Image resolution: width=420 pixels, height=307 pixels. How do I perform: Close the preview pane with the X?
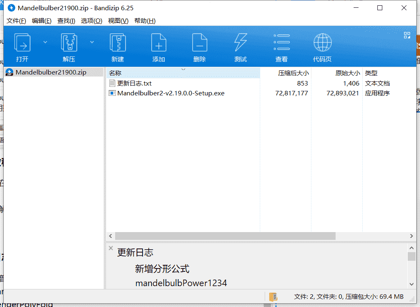[111, 248]
